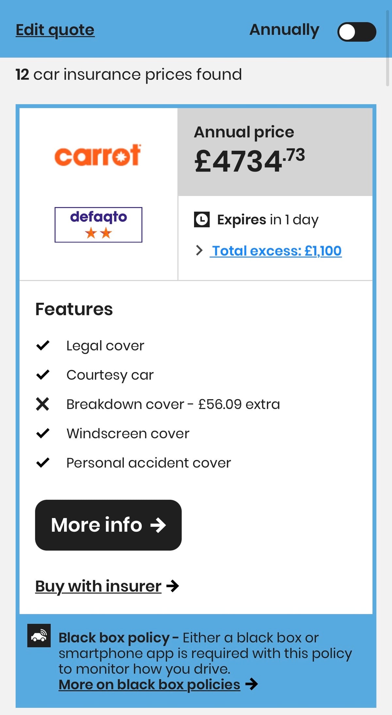This screenshot has height=715, width=392.
Task: Click the Annual price £4734.73 panel
Action: point(275,152)
